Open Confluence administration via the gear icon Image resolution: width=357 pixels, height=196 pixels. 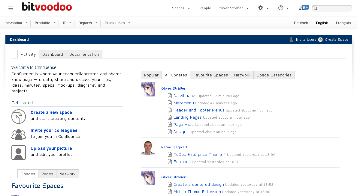point(260,8)
